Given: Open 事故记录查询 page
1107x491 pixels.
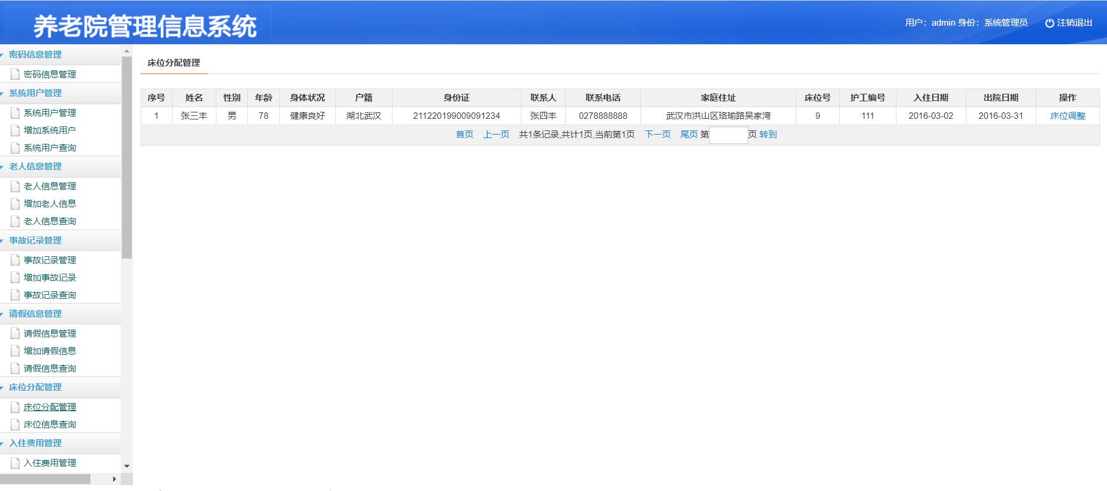Looking at the screenshot, I should (50, 295).
